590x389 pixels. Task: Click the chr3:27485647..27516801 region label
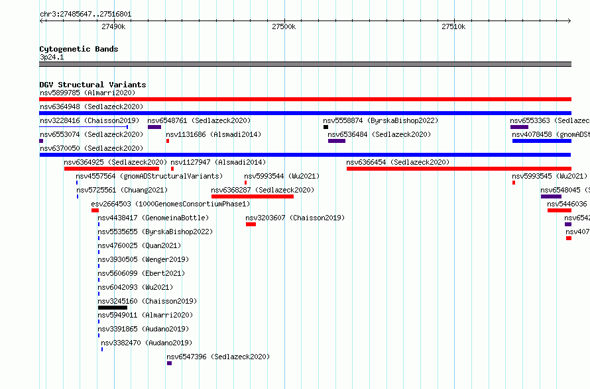pyautogui.click(x=86, y=15)
